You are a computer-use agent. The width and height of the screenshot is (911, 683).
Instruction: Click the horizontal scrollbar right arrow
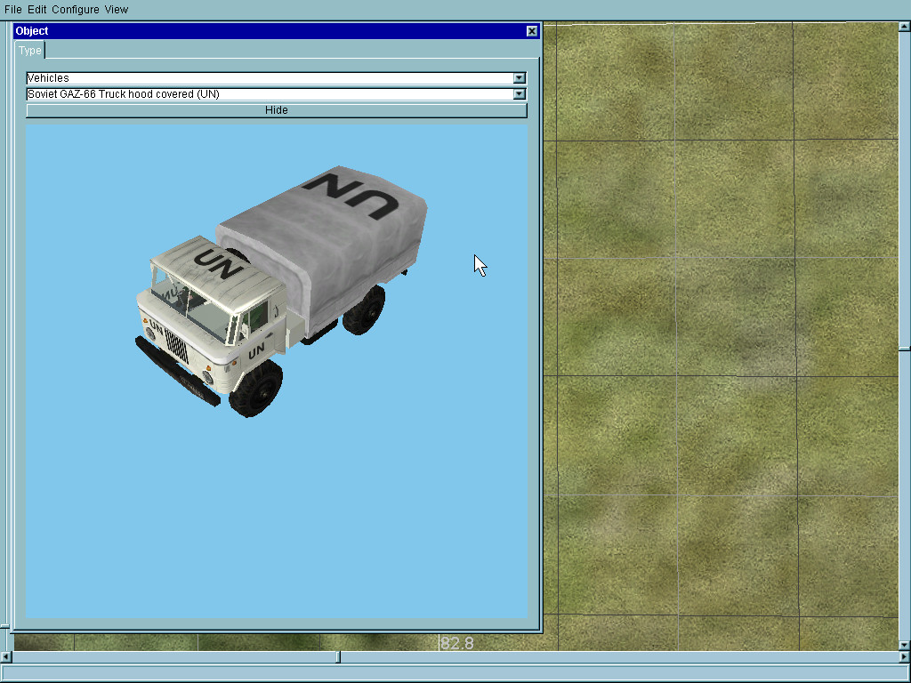tap(905, 657)
